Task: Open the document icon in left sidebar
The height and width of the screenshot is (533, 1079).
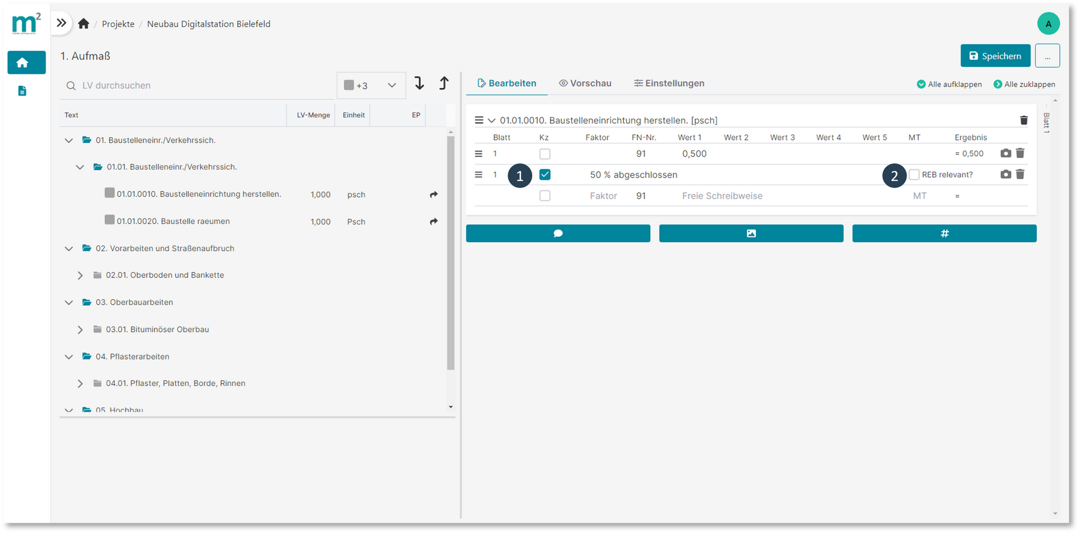Action: (22, 91)
